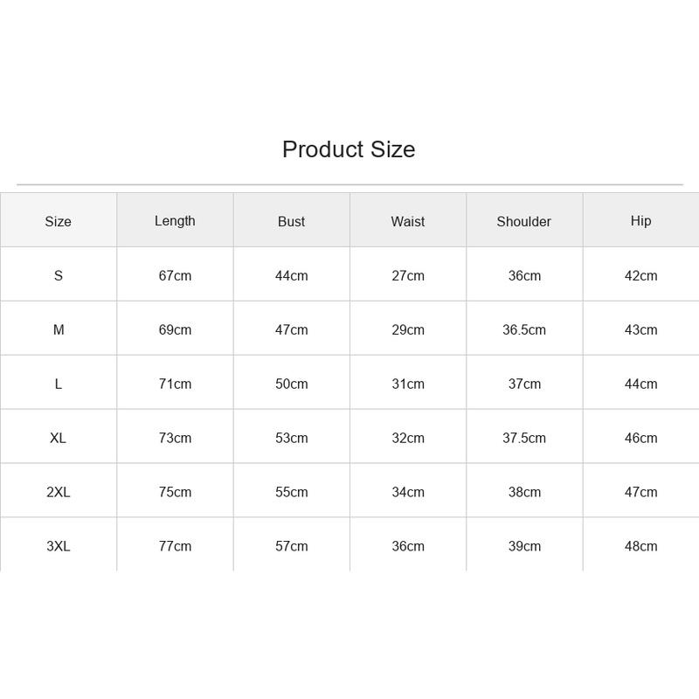Select the 37.5cm shoulder cell

pyautogui.click(x=523, y=439)
